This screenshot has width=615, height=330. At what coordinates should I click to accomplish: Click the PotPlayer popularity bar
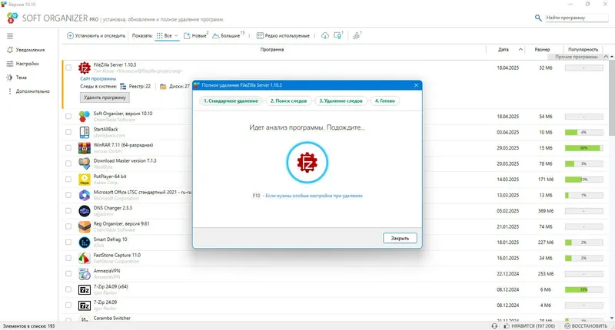583,180
